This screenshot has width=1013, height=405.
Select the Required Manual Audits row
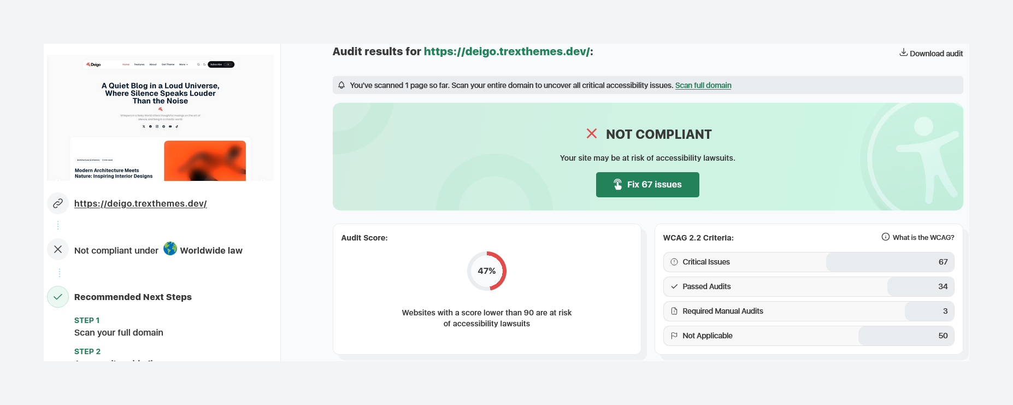tap(809, 311)
